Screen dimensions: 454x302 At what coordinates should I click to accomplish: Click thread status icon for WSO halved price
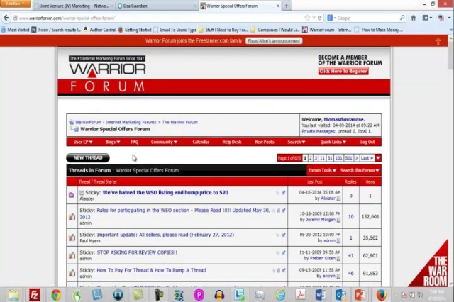click(x=72, y=195)
